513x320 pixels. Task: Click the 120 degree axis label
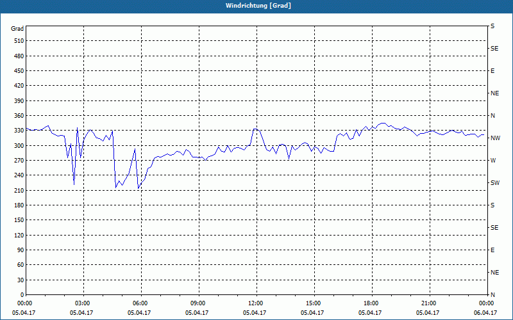19,235
